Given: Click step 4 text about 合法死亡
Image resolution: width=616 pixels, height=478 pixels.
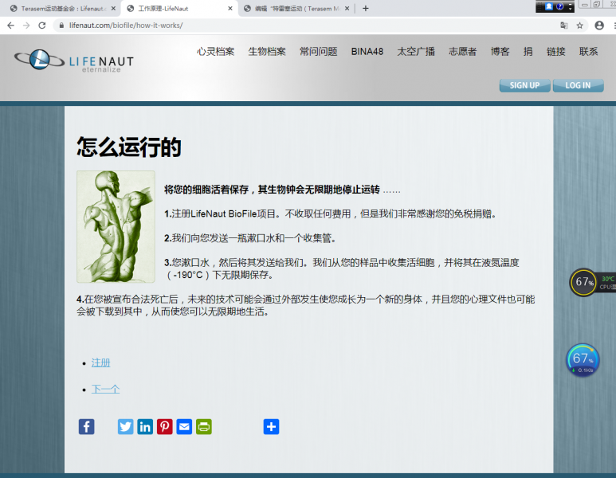Looking at the screenshot, I should [x=306, y=306].
